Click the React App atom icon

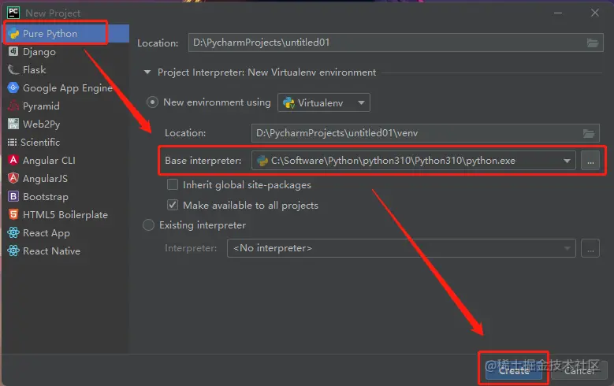point(13,232)
